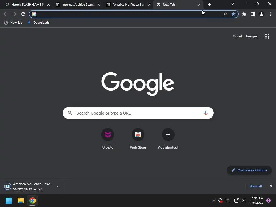Click the Google icon in address bar

tap(34, 14)
